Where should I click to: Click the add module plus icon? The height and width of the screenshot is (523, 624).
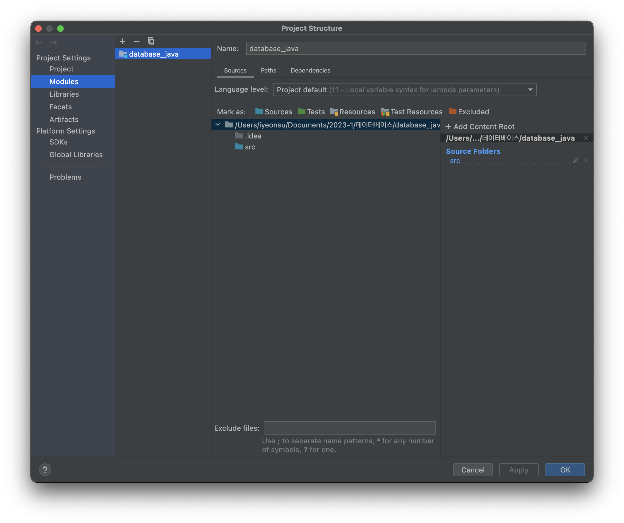[122, 41]
